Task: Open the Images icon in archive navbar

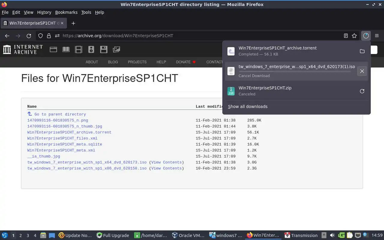Action: (x=116, y=49)
